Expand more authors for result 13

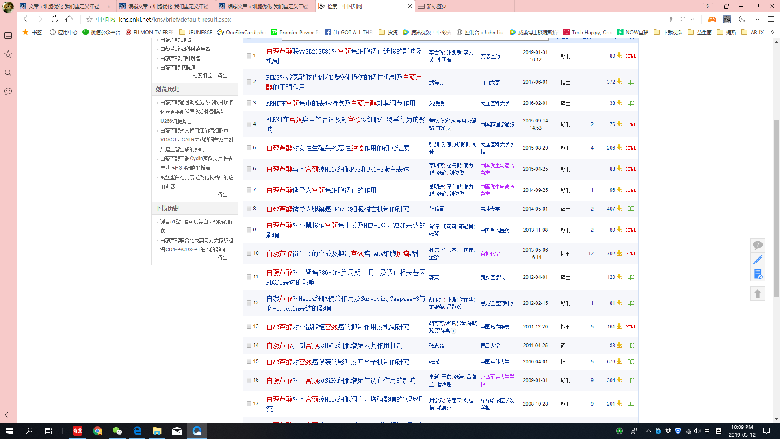453,331
